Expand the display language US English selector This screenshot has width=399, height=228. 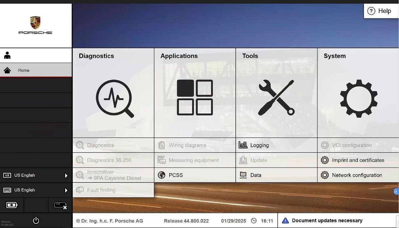tap(36, 175)
